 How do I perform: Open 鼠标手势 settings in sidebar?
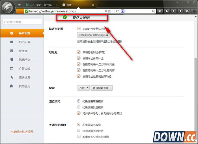pos(22,60)
